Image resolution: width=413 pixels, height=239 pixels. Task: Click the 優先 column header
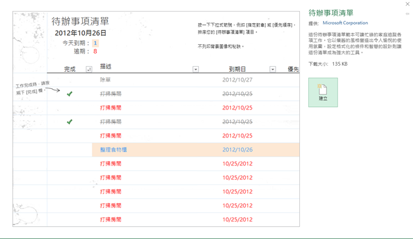293,69
